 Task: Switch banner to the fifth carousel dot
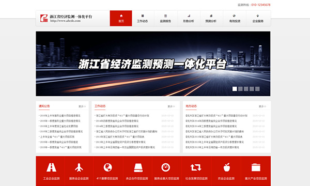(257, 89)
